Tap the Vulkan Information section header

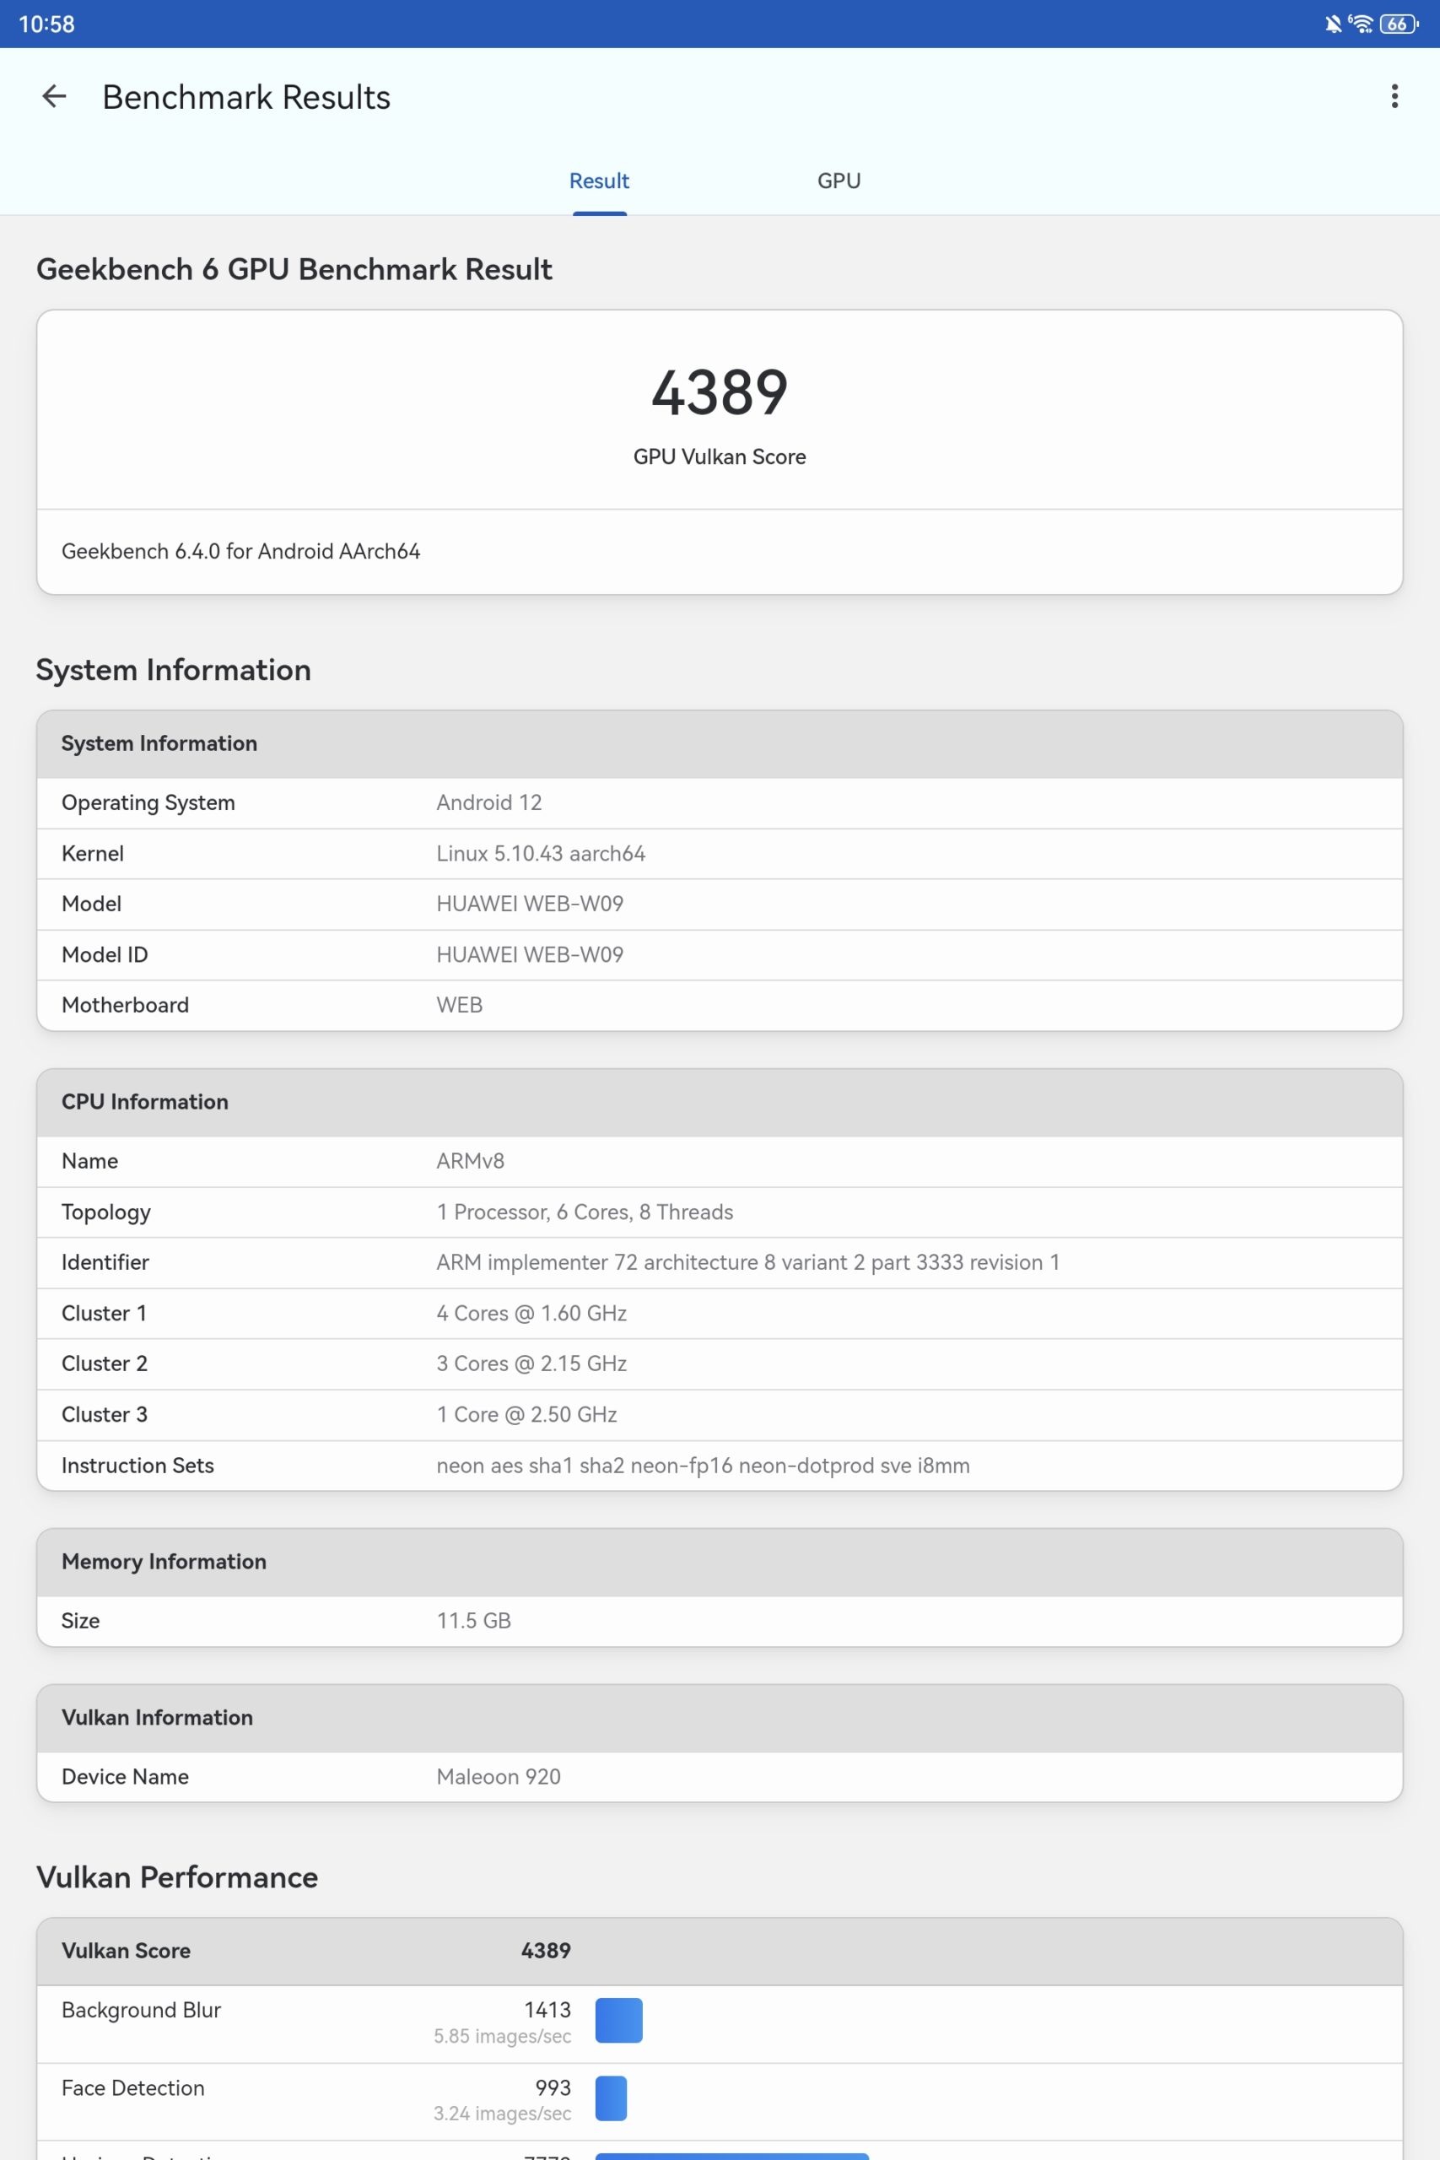pyautogui.click(x=720, y=1718)
